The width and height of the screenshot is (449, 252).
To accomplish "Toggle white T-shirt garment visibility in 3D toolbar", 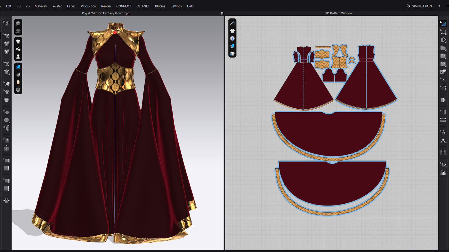I will [18, 42].
